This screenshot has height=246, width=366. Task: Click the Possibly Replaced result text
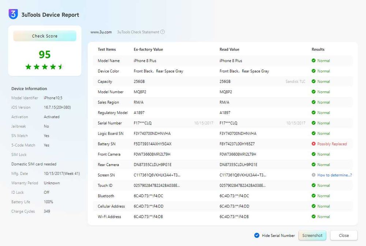[x=332, y=144]
